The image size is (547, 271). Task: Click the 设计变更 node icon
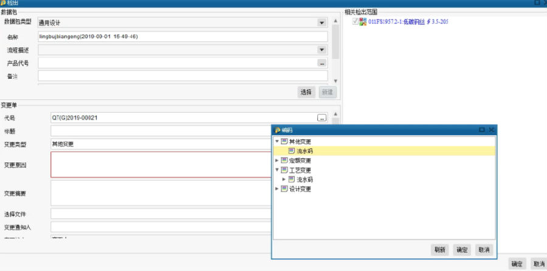point(284,189)
